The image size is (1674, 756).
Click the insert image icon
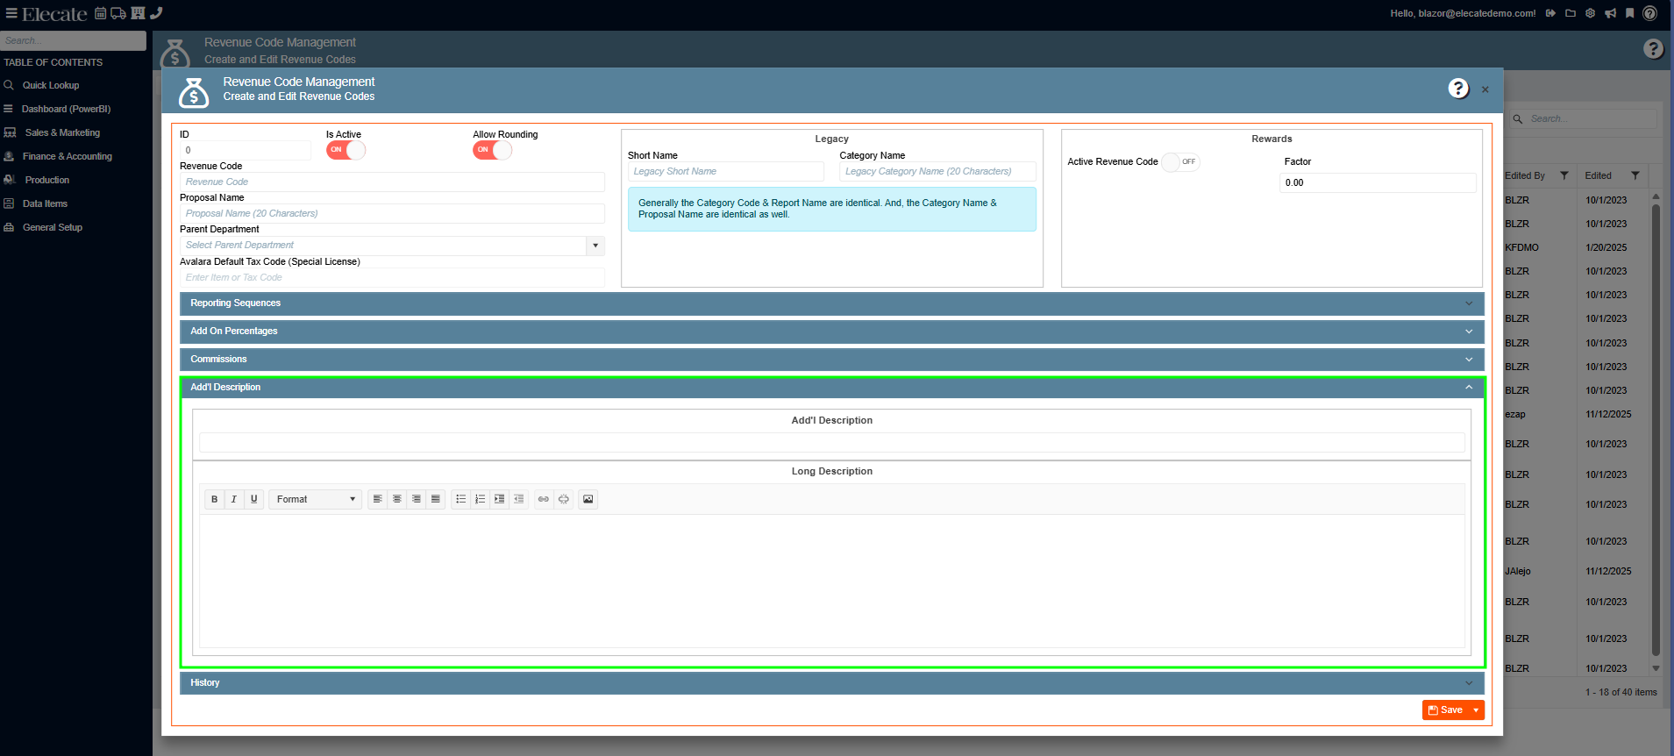tap(588, 499)
